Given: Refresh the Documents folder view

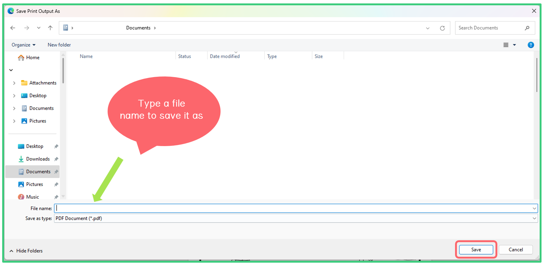Looking at the screenshot, I should point(442,28).
